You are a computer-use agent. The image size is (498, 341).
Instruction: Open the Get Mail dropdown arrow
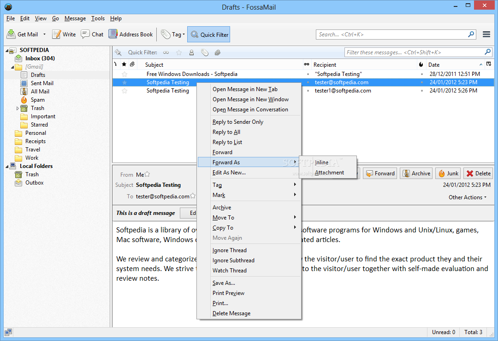[x=44, y=34]
